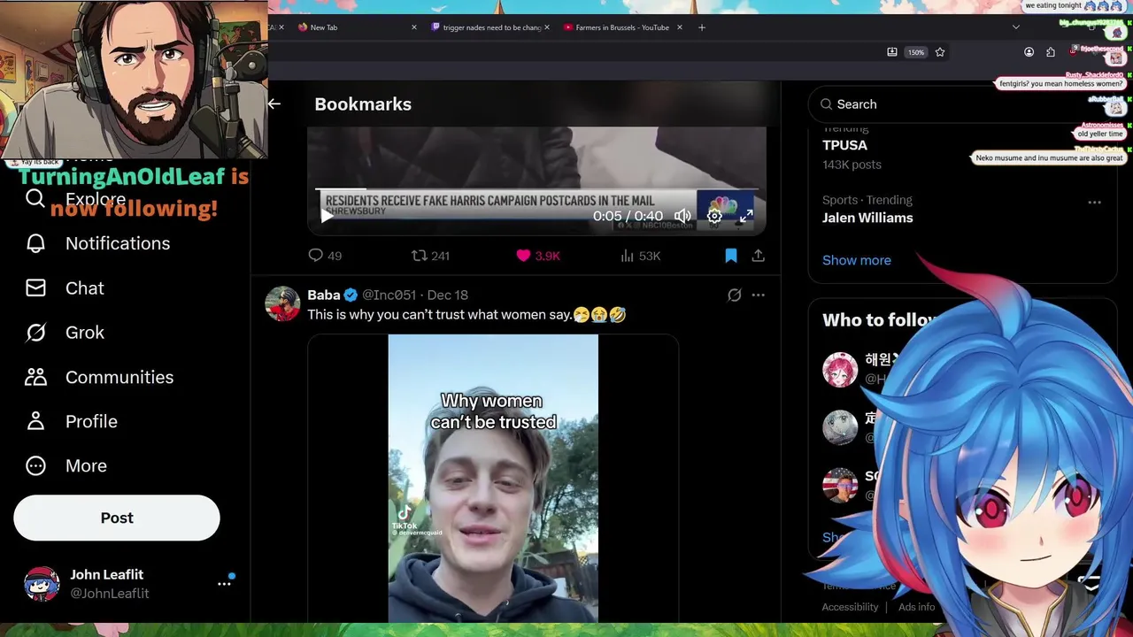The image size is (1133, 637).
Task: Open the tab list dropdown chevron
Action: [1016, 27]
